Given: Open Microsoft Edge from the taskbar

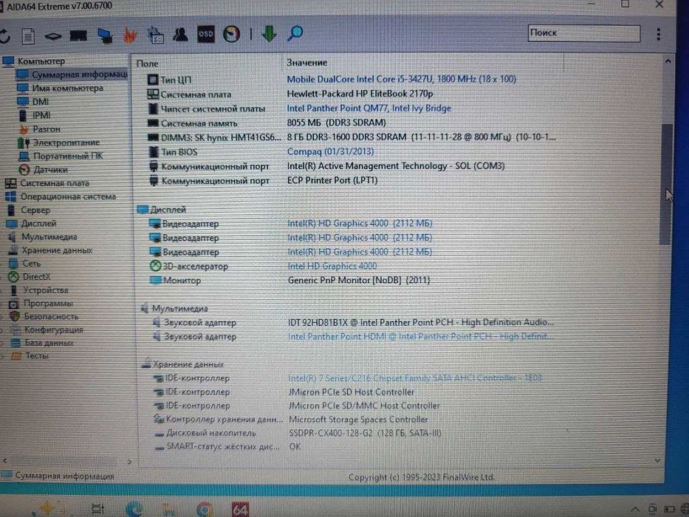Looking at the screenshot, I should (x=134, y=509).
